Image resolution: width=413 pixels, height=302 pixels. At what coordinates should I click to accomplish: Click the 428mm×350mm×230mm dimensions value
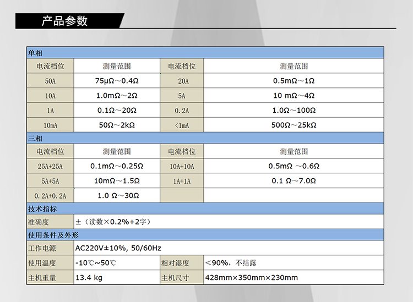[251, 278]
